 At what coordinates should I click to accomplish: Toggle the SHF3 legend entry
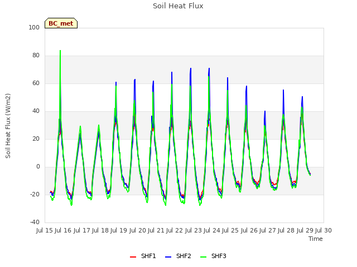click(x=213, y=256)
